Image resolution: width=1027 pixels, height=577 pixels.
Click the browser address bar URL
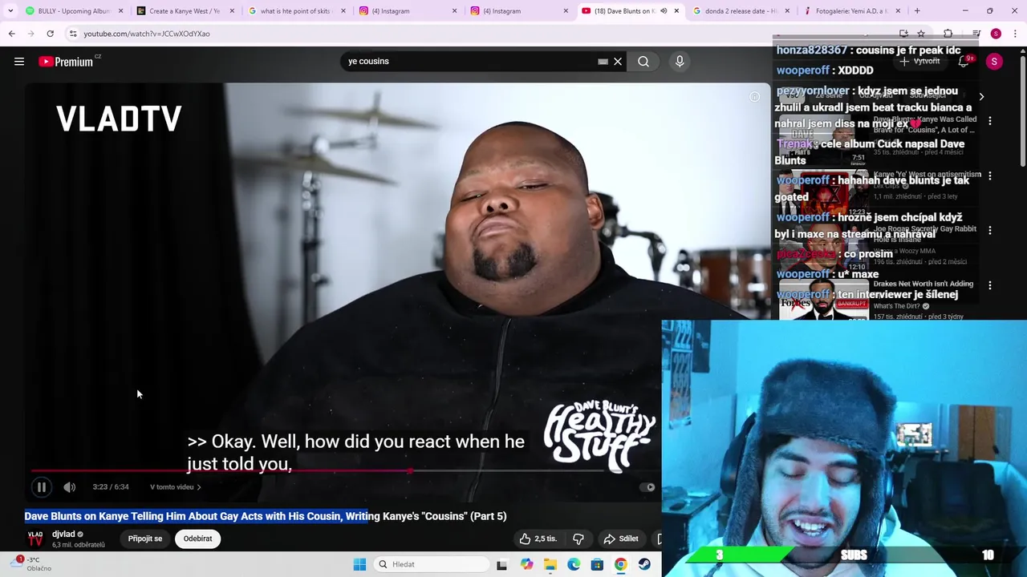point(147,34)
